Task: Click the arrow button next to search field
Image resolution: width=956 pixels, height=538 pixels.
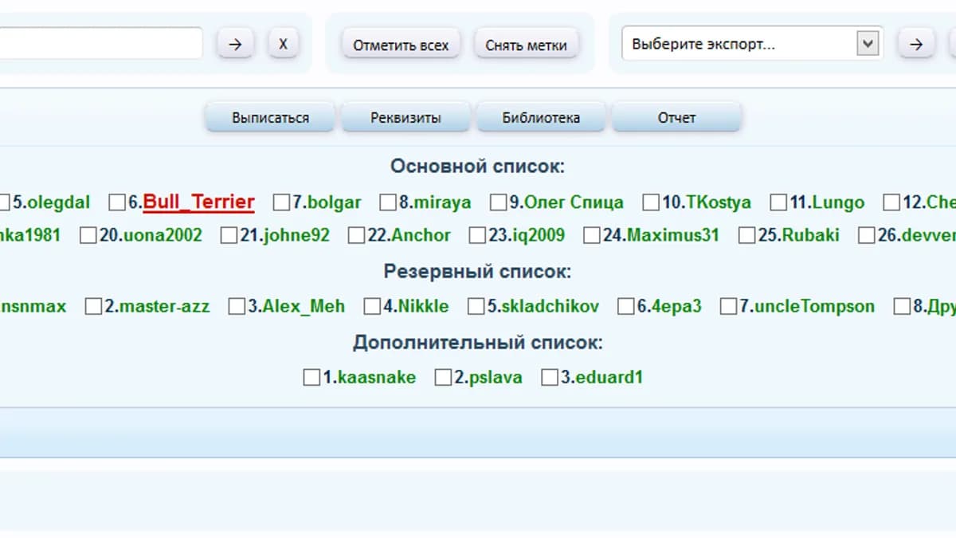Action: tap(235, 44)
